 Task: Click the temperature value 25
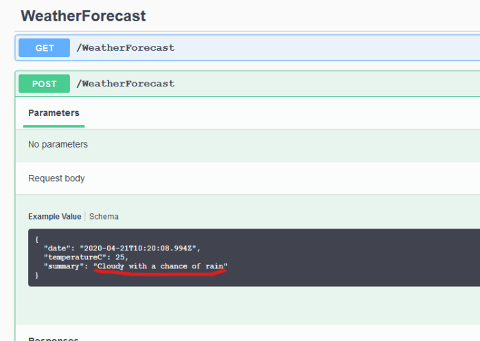121,256
